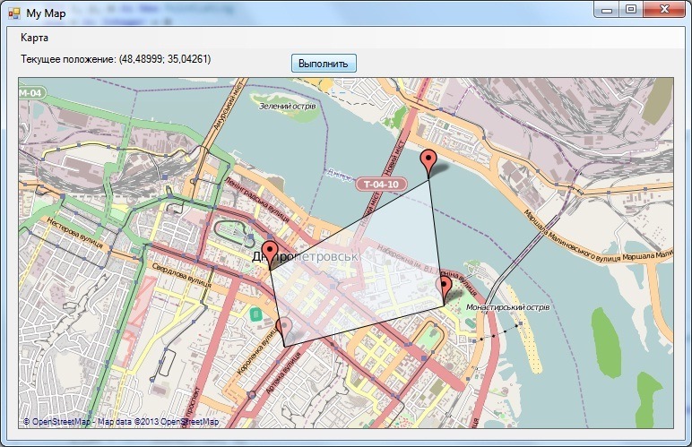Select the red marker on the river

(x=428, y=163)
